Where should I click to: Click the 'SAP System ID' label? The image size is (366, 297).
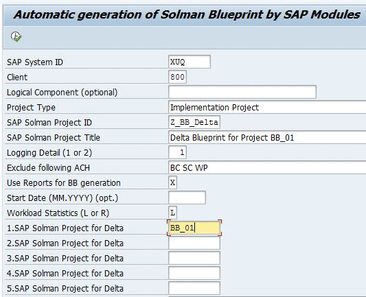click(x=35, y=62)
